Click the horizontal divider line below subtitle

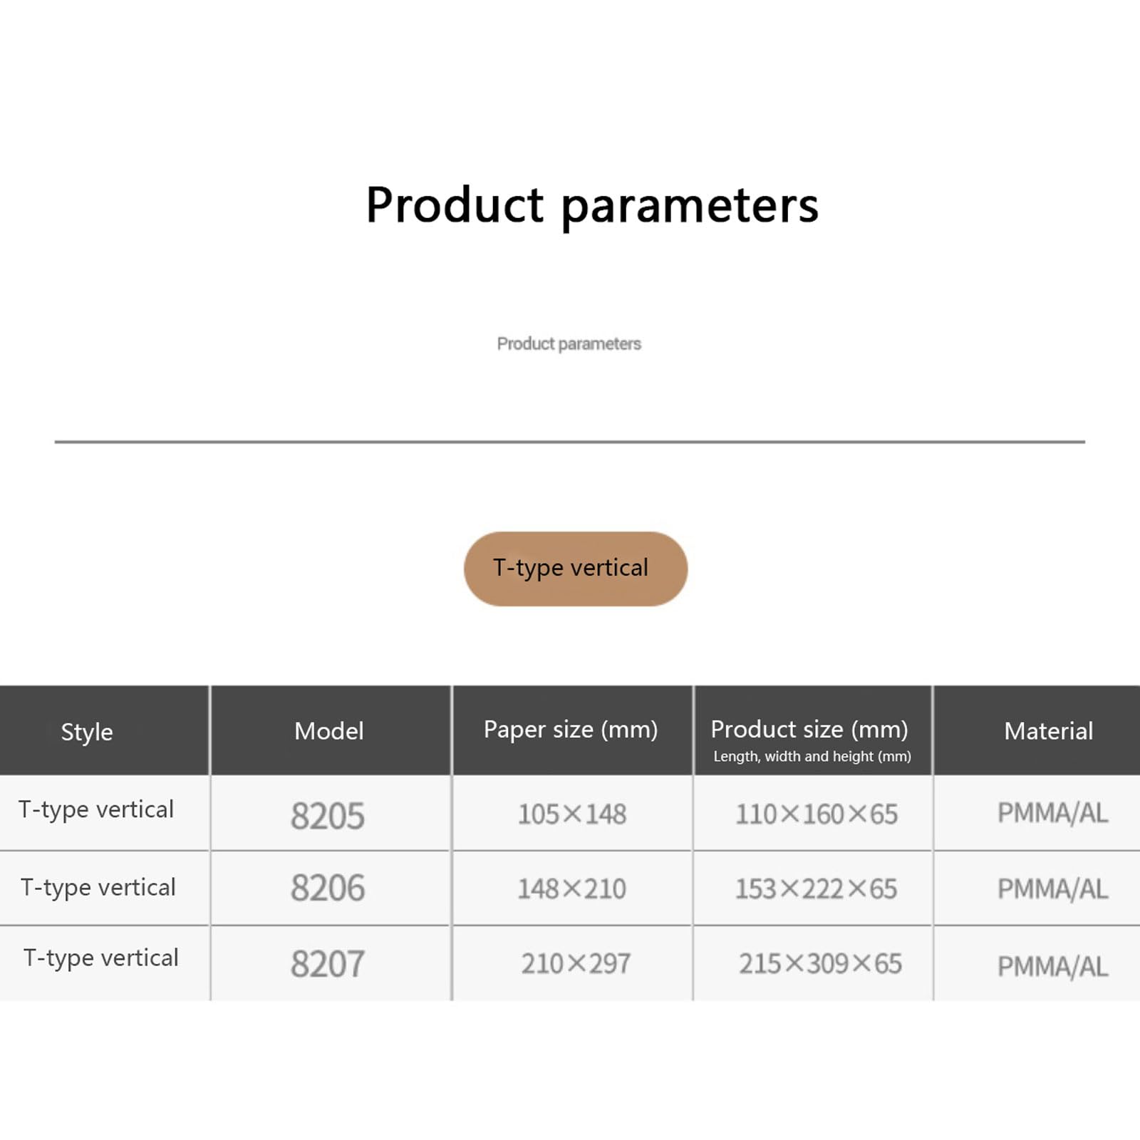[570, 442]
